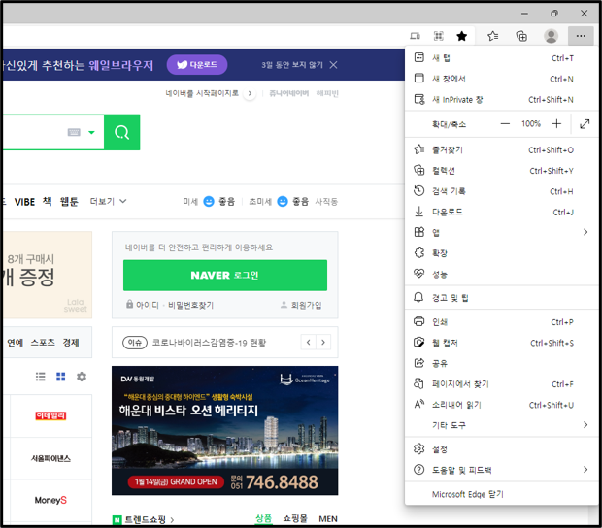The width and height of the screenshot is (602, 528).
Task: Open 확장 (Extensions) menu item
Action: (x=501, y=253)
